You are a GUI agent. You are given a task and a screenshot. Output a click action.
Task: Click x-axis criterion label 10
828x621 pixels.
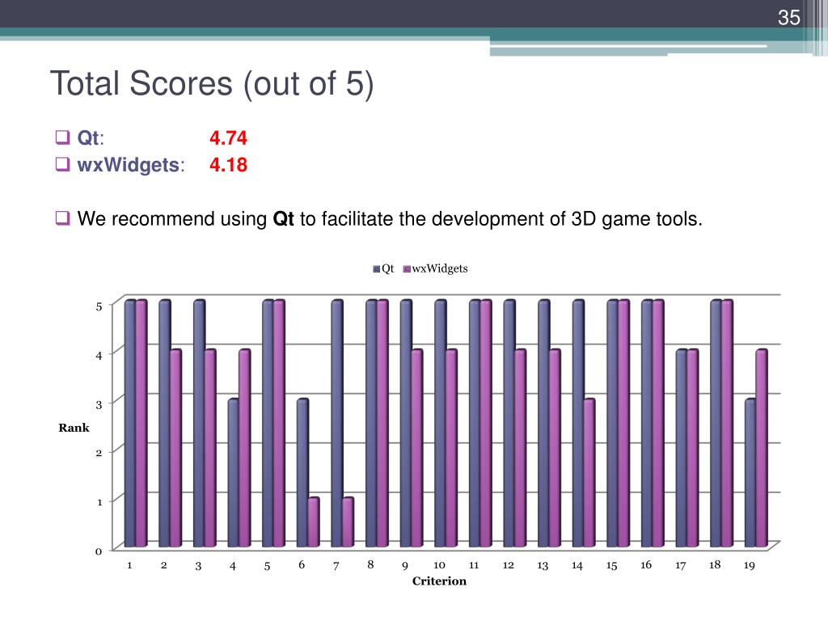click(439, 565)
